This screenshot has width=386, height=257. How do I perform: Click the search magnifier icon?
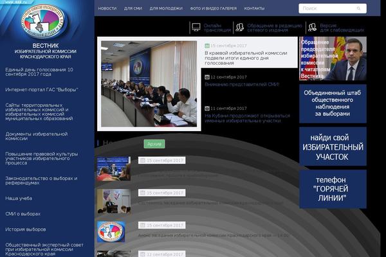358,8
